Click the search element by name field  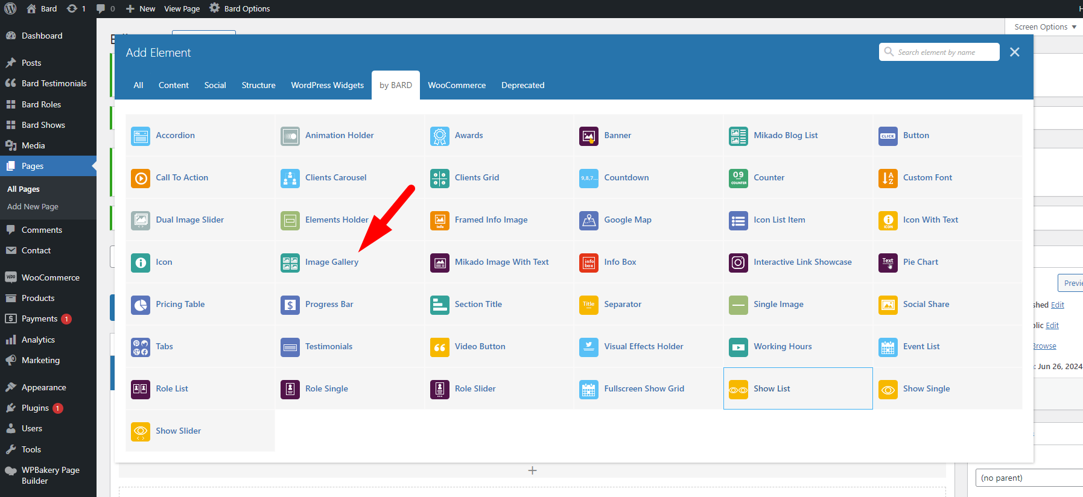pos(939,52)
